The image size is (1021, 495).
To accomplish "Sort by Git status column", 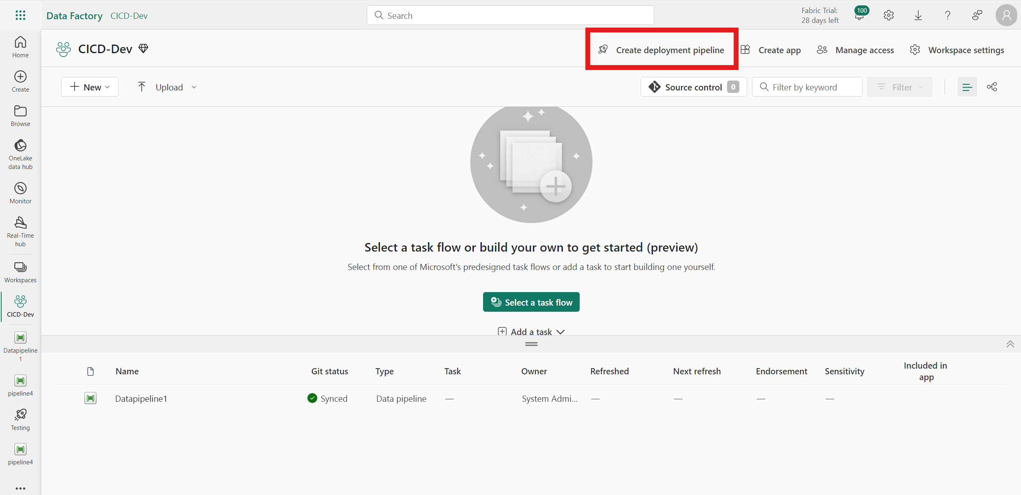I will [x=330, y=371].
